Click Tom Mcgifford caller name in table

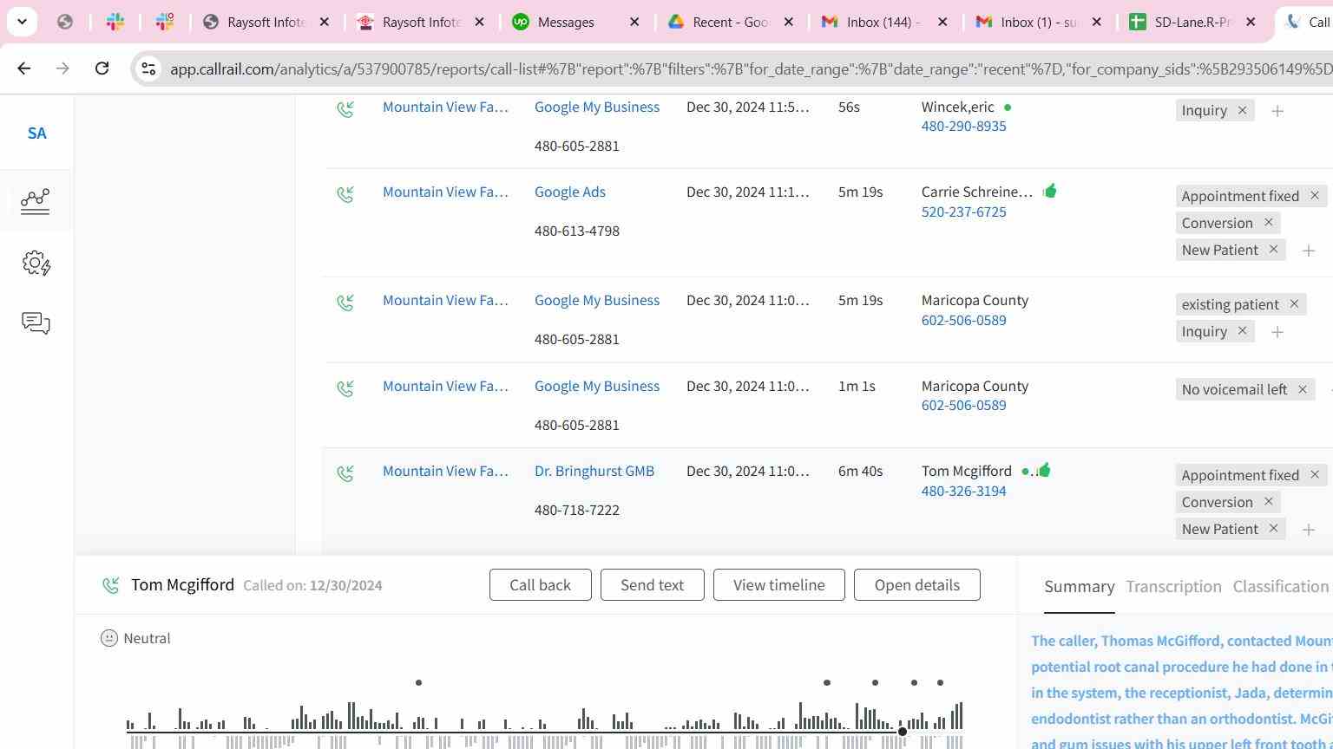966,472
